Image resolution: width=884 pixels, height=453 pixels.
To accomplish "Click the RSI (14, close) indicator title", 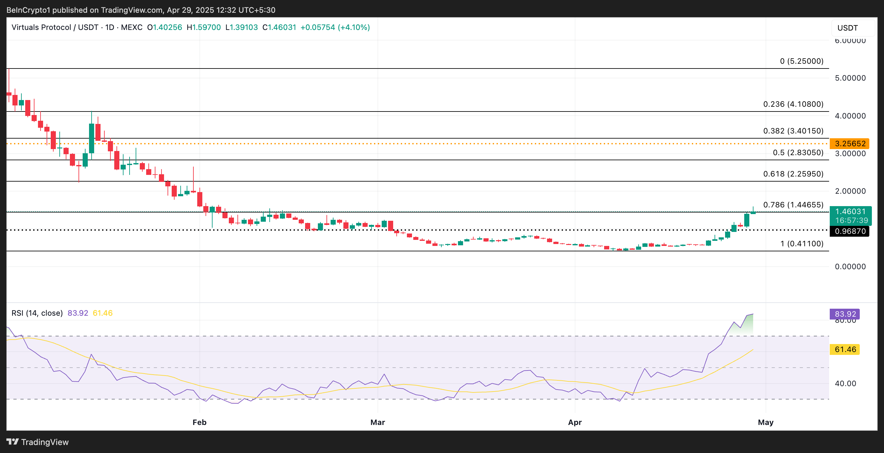I will coord(37,313).
